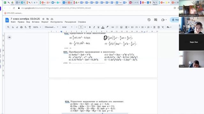This screenshot has width=204, height=114.
Task: Click the left indent marker on ruler
Action: 61,32
